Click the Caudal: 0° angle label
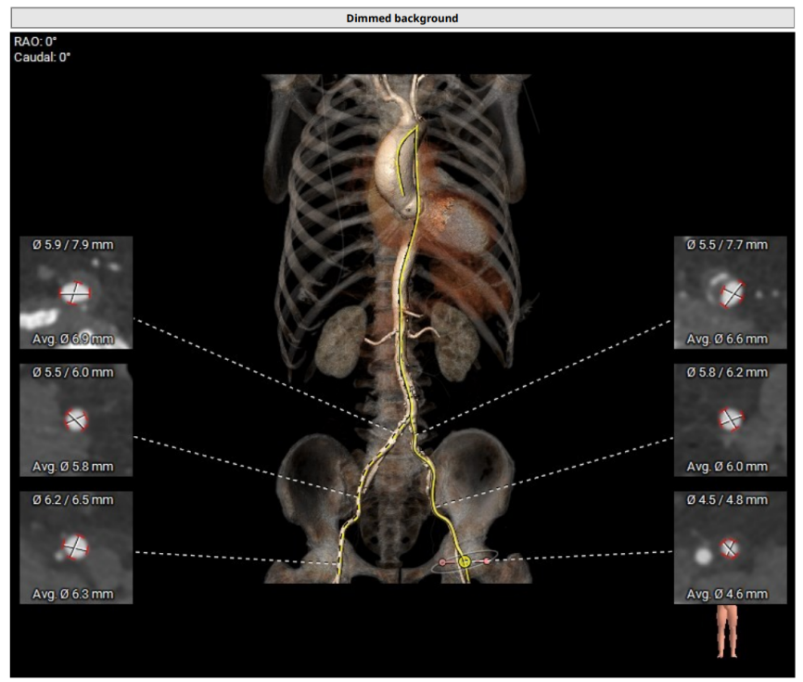Viewport: 803px width, 682px height. click(x=42, y=57)
